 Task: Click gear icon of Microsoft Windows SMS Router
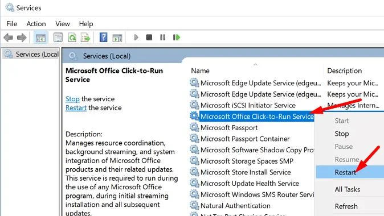tap(194, 194)
